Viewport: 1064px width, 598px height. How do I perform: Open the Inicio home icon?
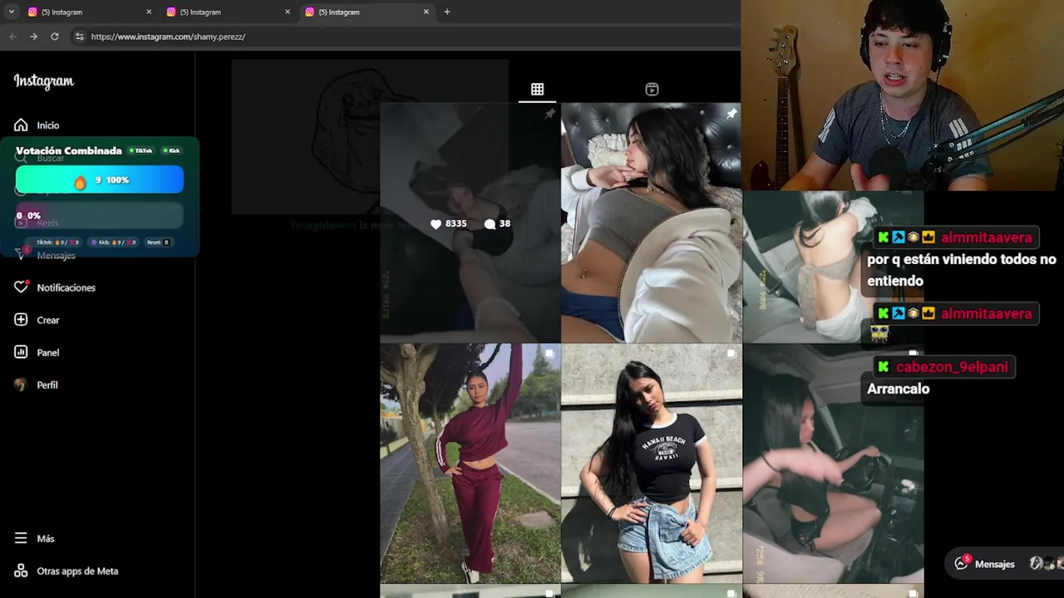[21, 125]
